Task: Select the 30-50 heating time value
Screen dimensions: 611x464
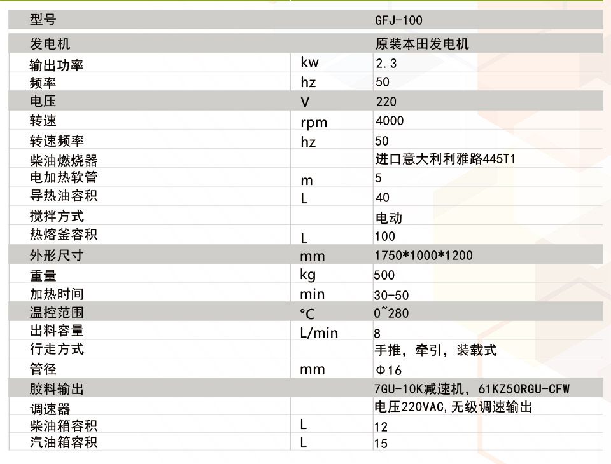Action: pos(392,296)
